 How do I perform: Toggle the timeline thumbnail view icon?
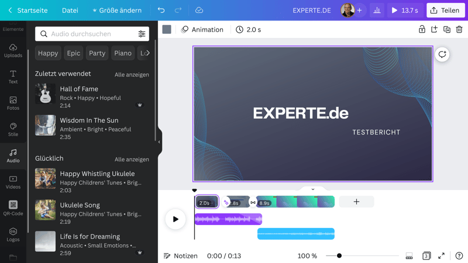(409, 256)
